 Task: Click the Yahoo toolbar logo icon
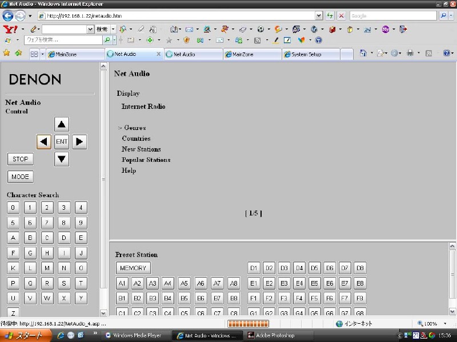point(10,29)
